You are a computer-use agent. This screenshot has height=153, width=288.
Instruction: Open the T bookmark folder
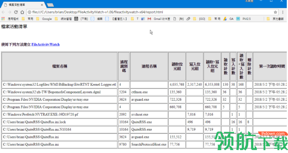[x=135, y=19]
